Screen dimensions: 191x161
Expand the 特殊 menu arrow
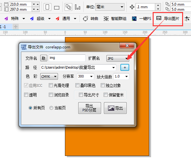click(24, 19)
